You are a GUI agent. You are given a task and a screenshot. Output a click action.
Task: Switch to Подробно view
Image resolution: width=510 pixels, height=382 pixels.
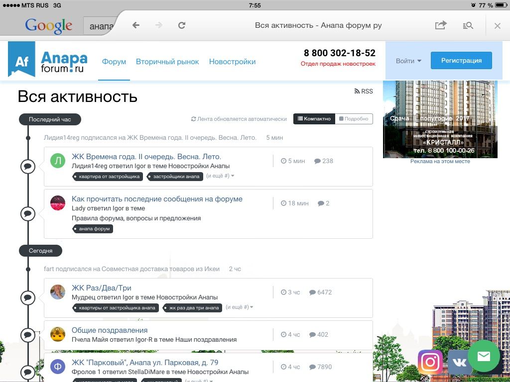click(354, 119)
